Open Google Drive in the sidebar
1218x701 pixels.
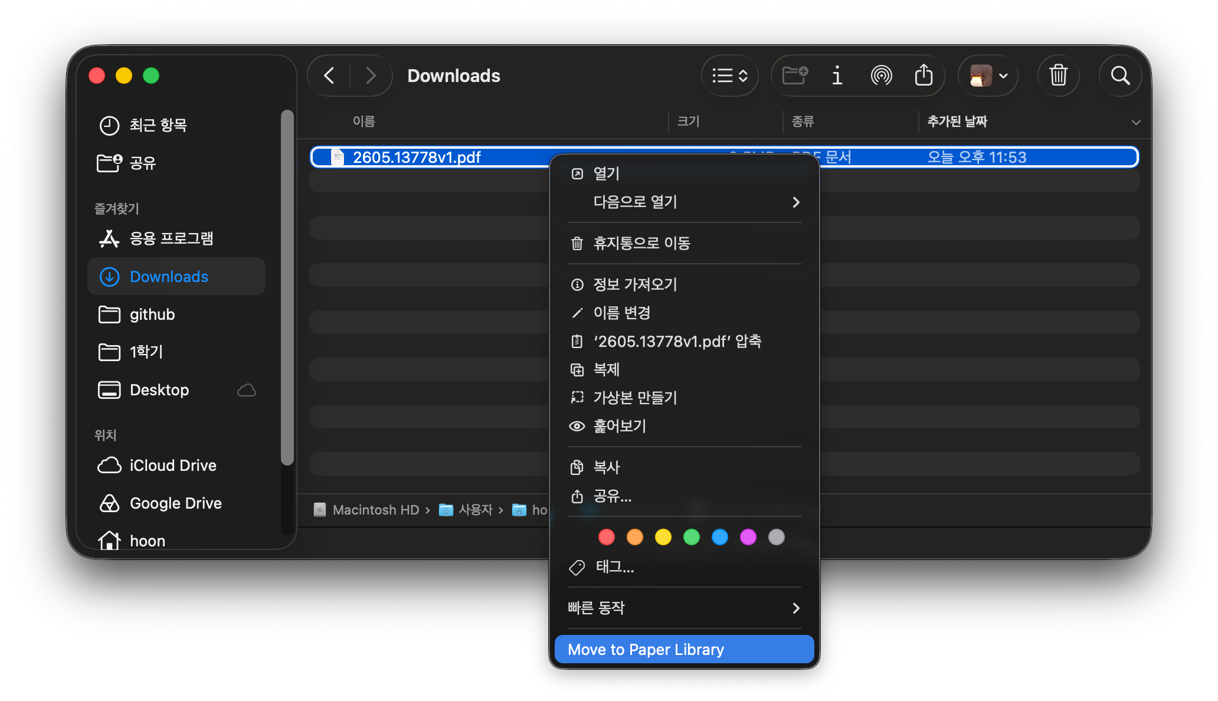[176, 503]
